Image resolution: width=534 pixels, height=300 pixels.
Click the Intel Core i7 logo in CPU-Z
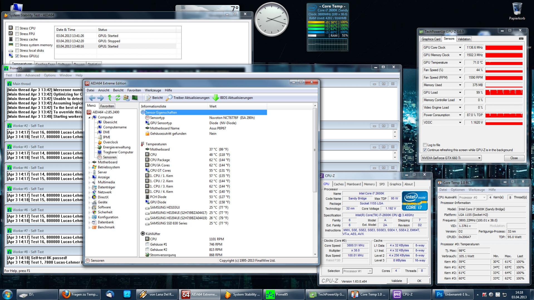[x=415, y=201]
